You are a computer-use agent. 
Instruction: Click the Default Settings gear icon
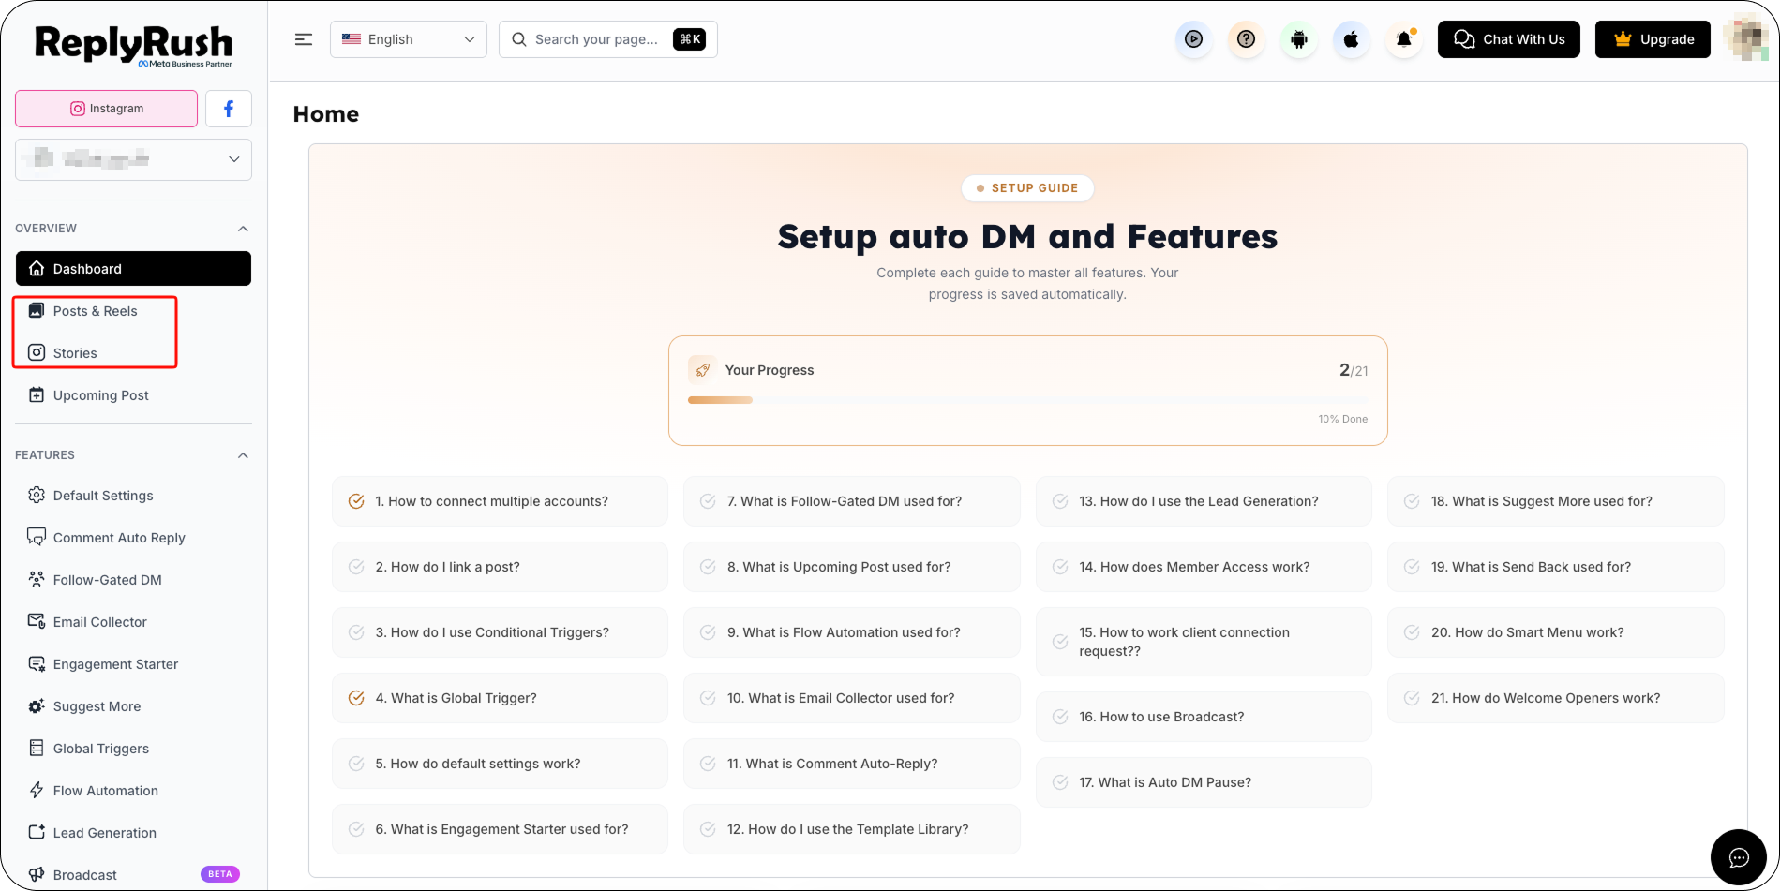tap(37, 495)
